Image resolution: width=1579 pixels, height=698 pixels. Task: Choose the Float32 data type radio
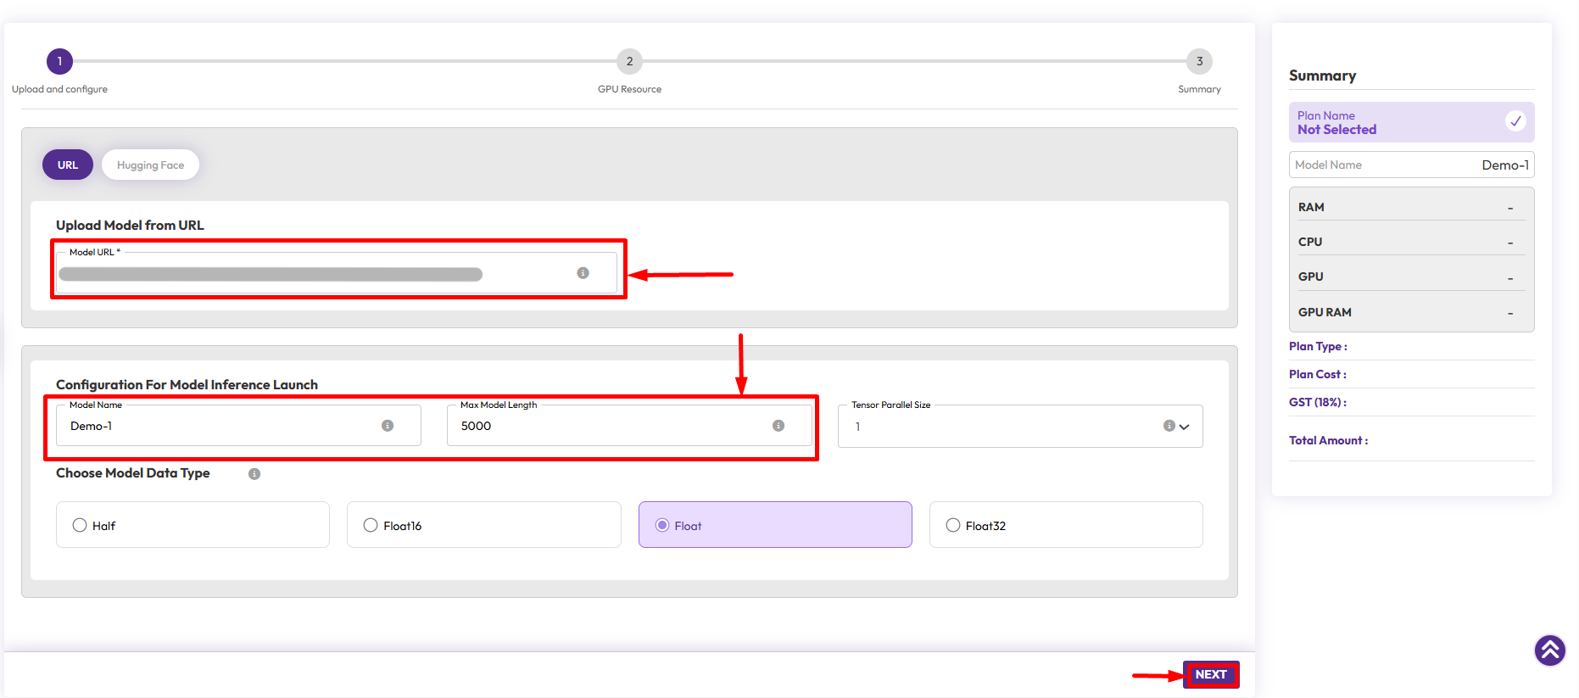pos(953,525)
